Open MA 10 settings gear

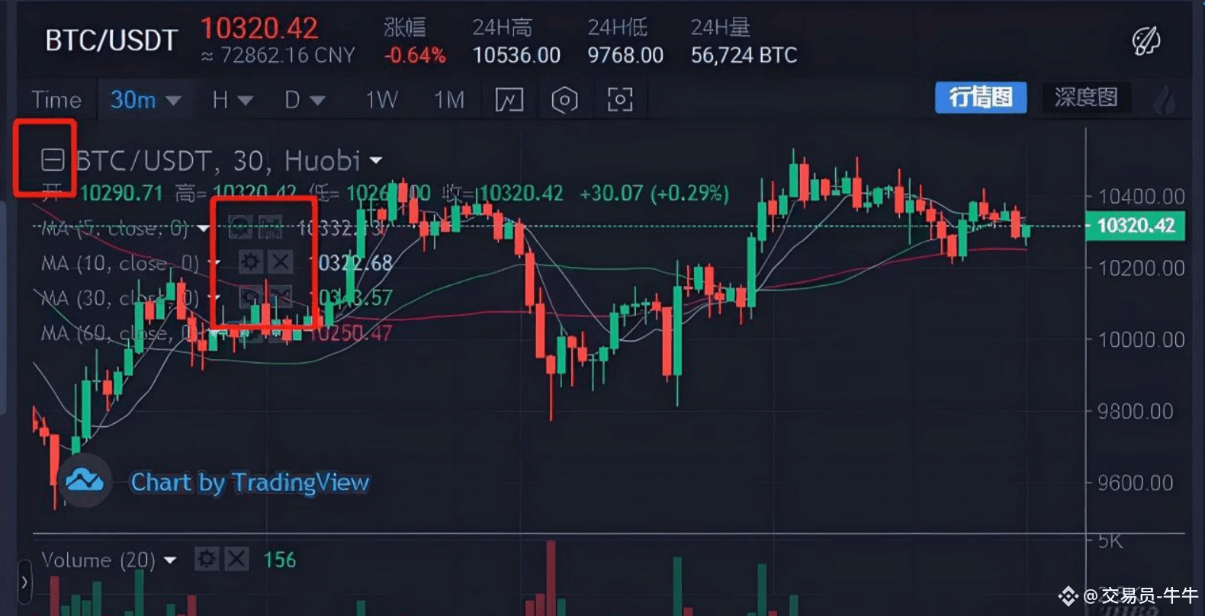tap(249, 262)
